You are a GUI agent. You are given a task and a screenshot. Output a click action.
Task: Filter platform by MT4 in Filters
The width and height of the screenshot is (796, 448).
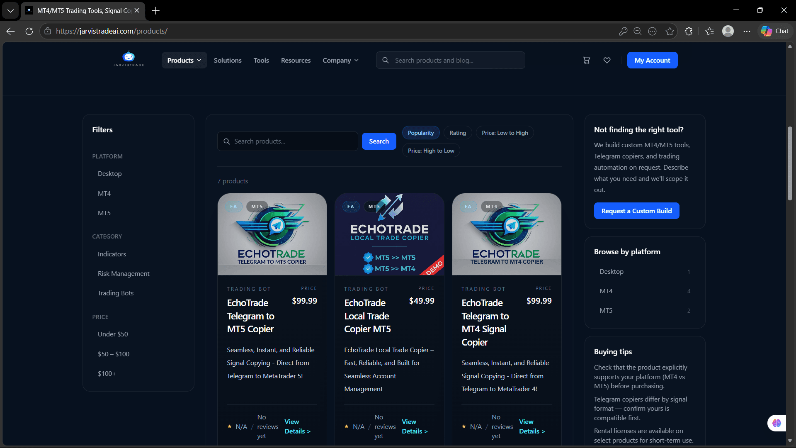tap(104, 194)
